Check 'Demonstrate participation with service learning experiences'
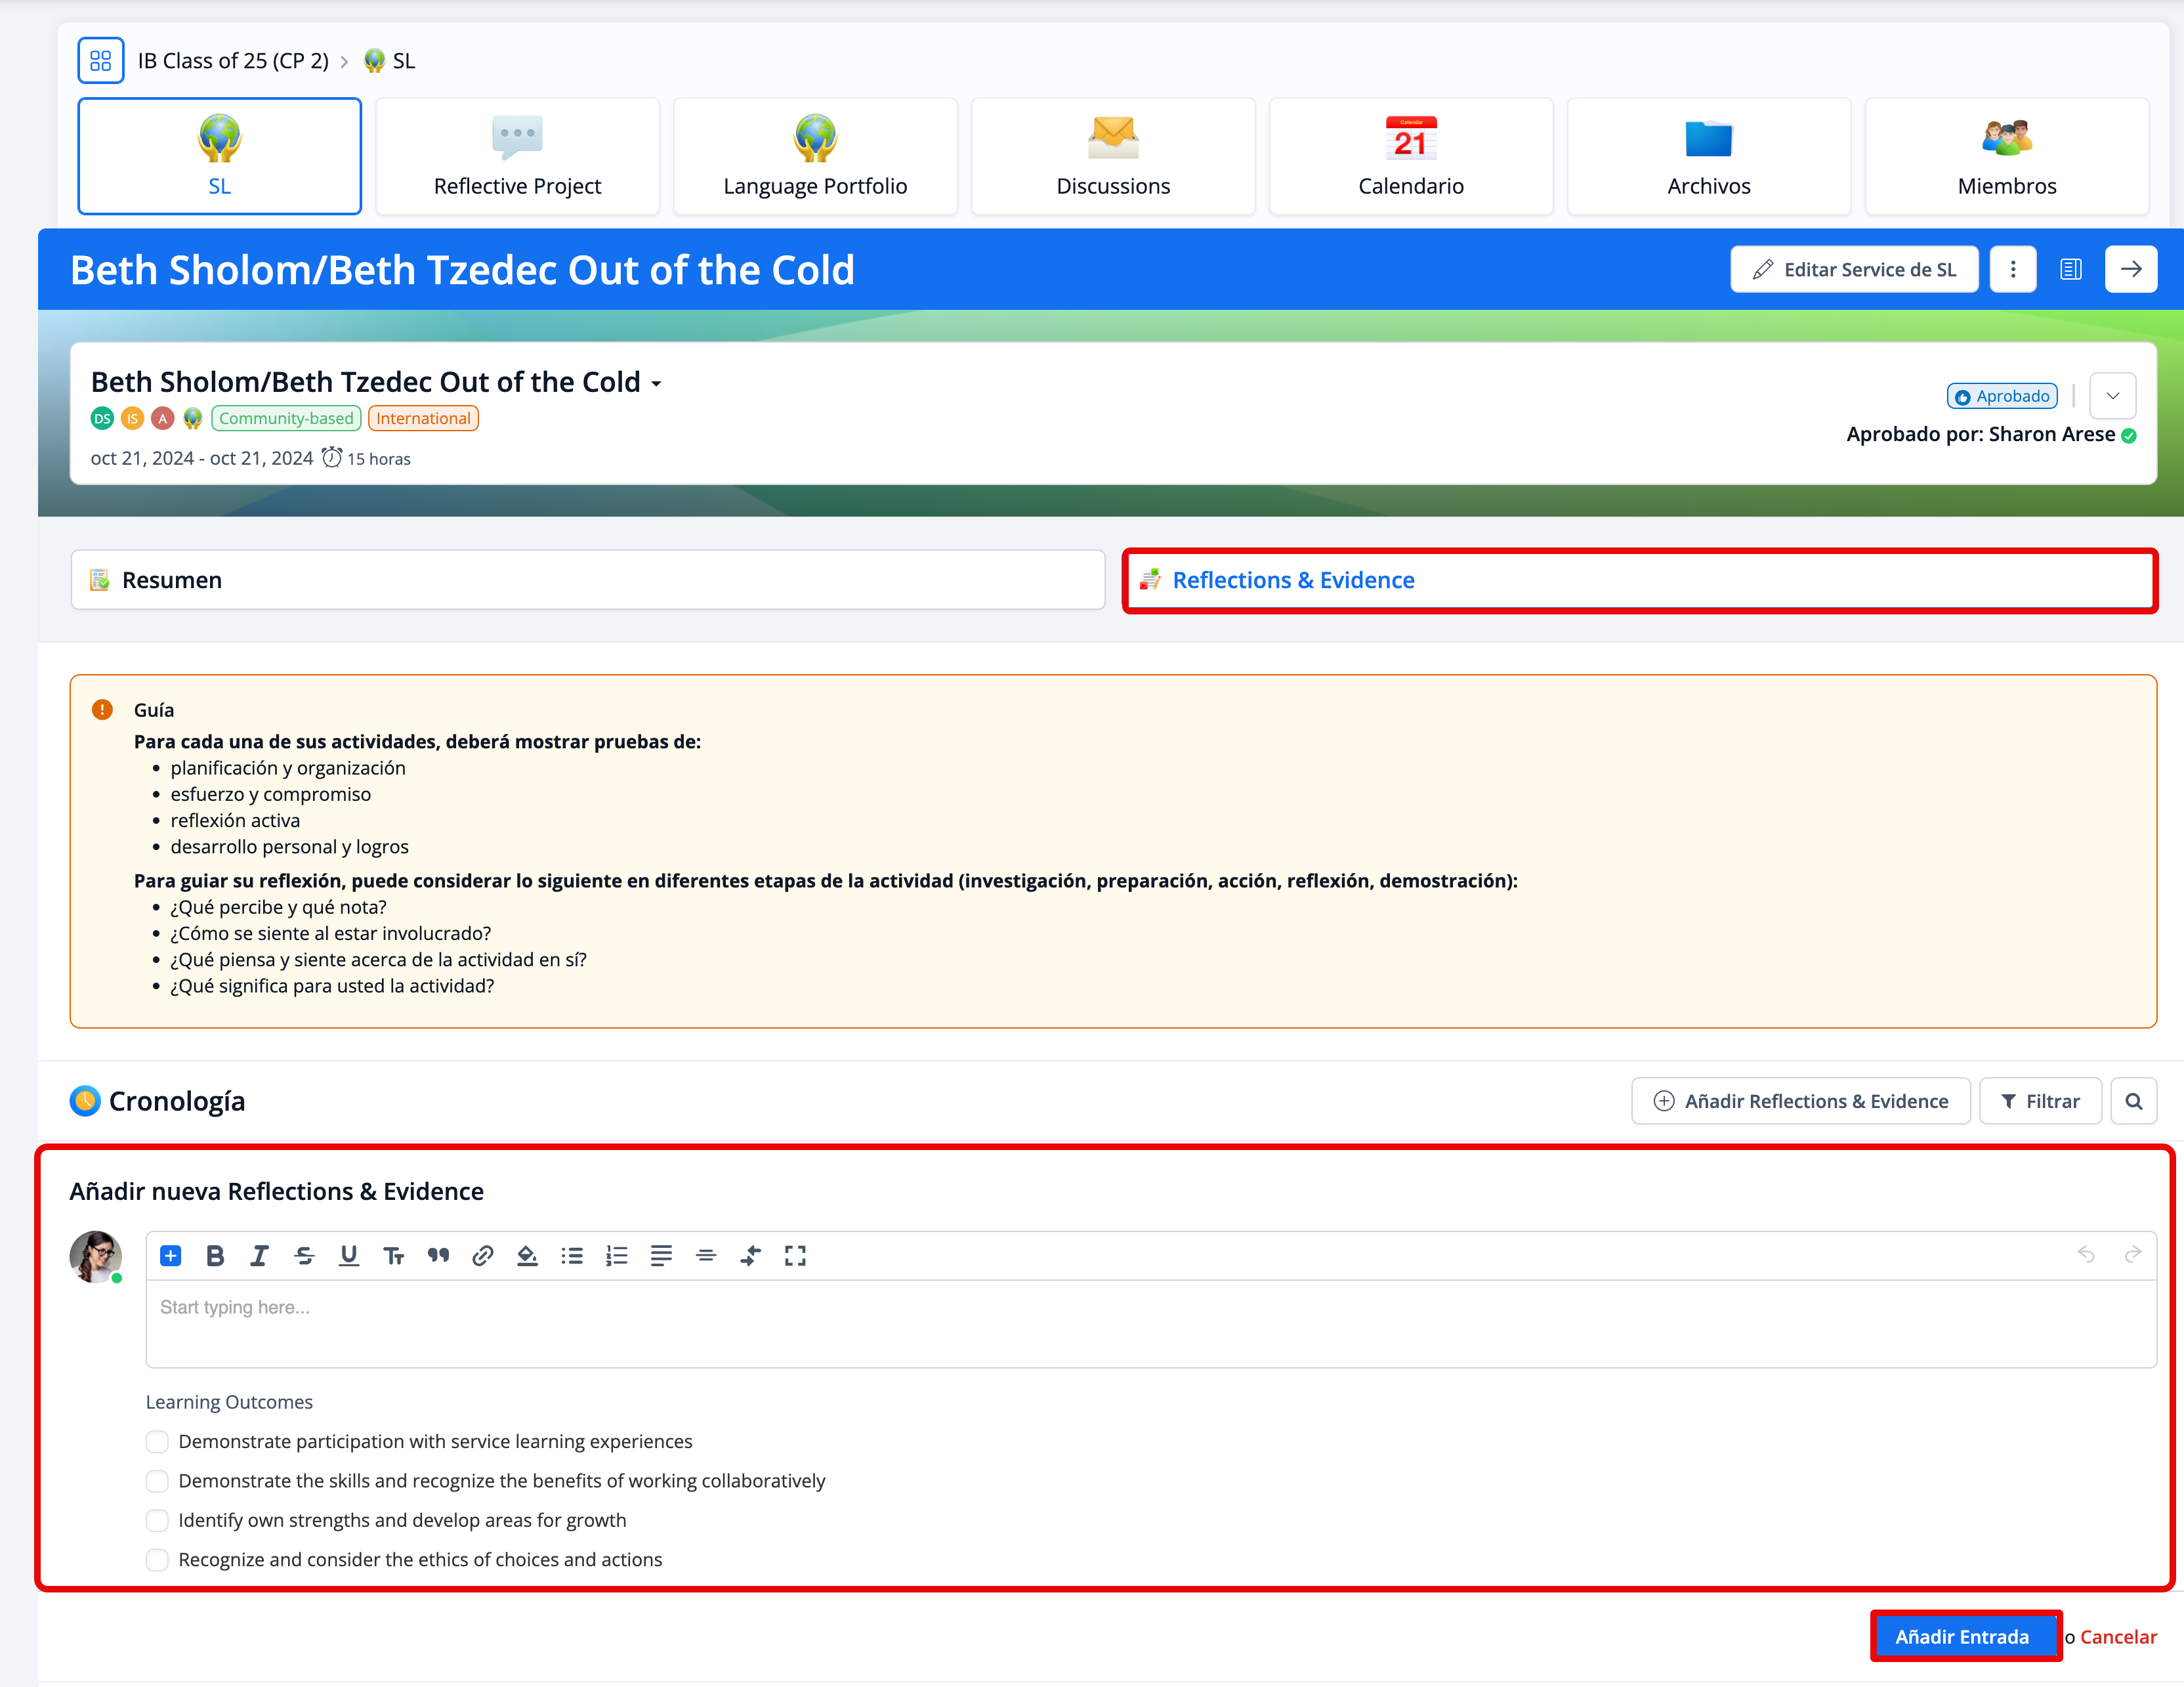2184x1687 pixels. [x=157, y=1441]
